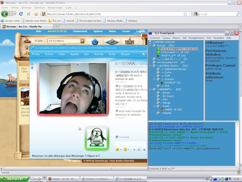The image size is (242, 182).
Task: Open the Firefox tab list dropdown
Action: 240,26
